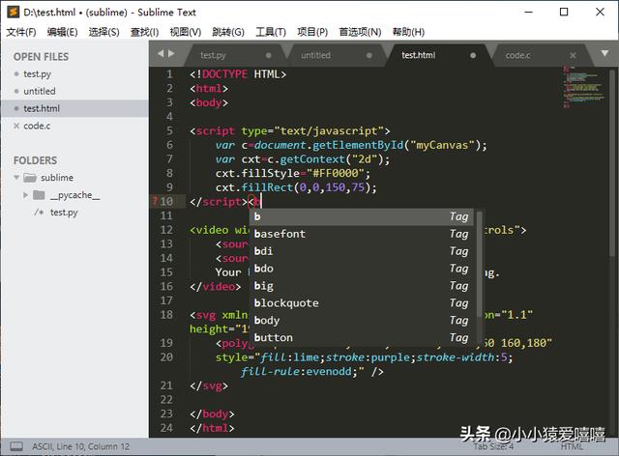Choose 'body' from autocomplete list
The height and width of the screenshot is (456, 619).
pos(361,321)
